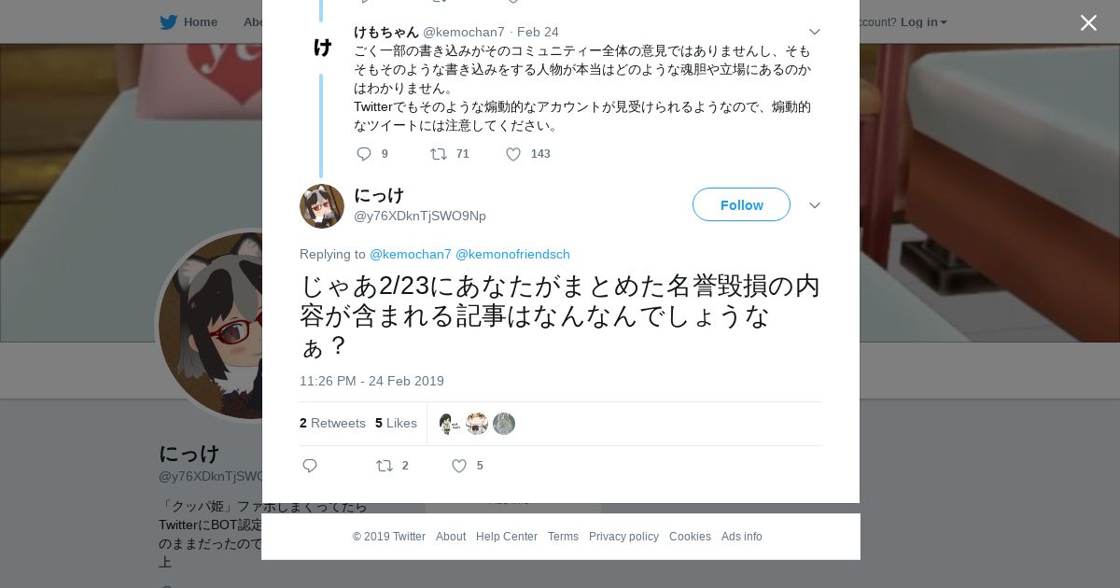
Task: Close the tweet overlay with the X
Action: coord(1088,23)
